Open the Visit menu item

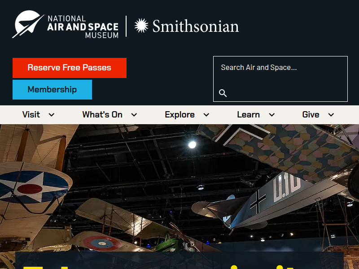click(31, 115)
